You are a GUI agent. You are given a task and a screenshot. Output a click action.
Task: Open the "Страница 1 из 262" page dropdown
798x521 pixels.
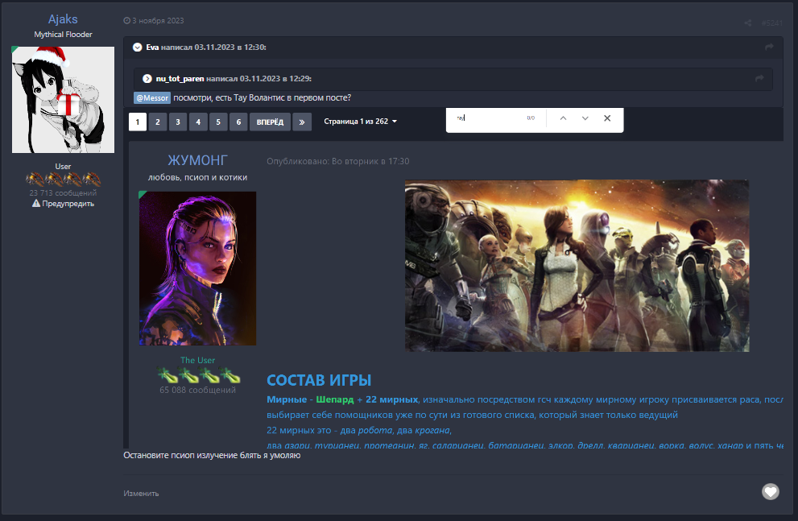pyautogui.click(x=361, y=122)
